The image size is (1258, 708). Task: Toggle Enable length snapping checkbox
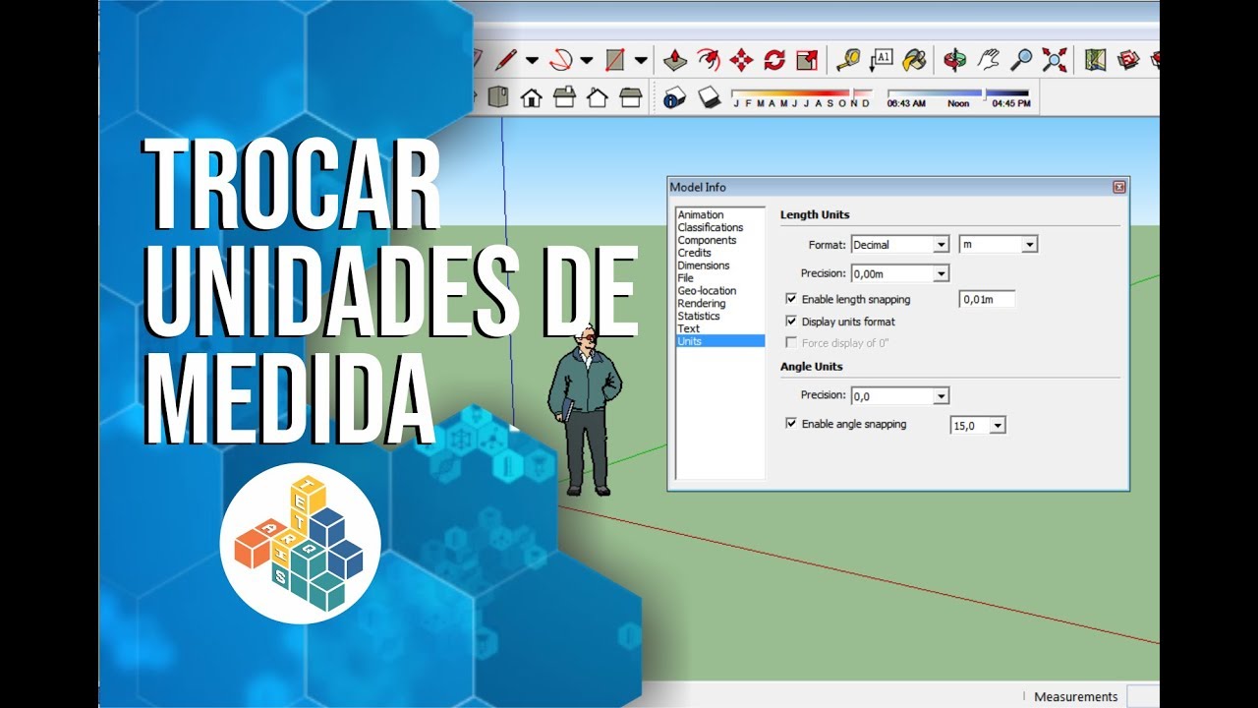tap(791, 299)
